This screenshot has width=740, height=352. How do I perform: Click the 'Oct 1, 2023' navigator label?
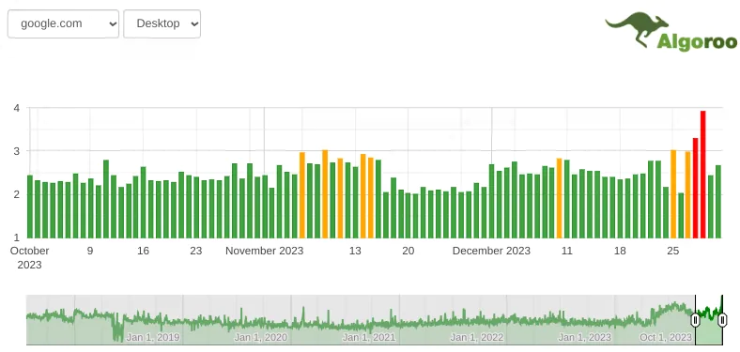666,338
